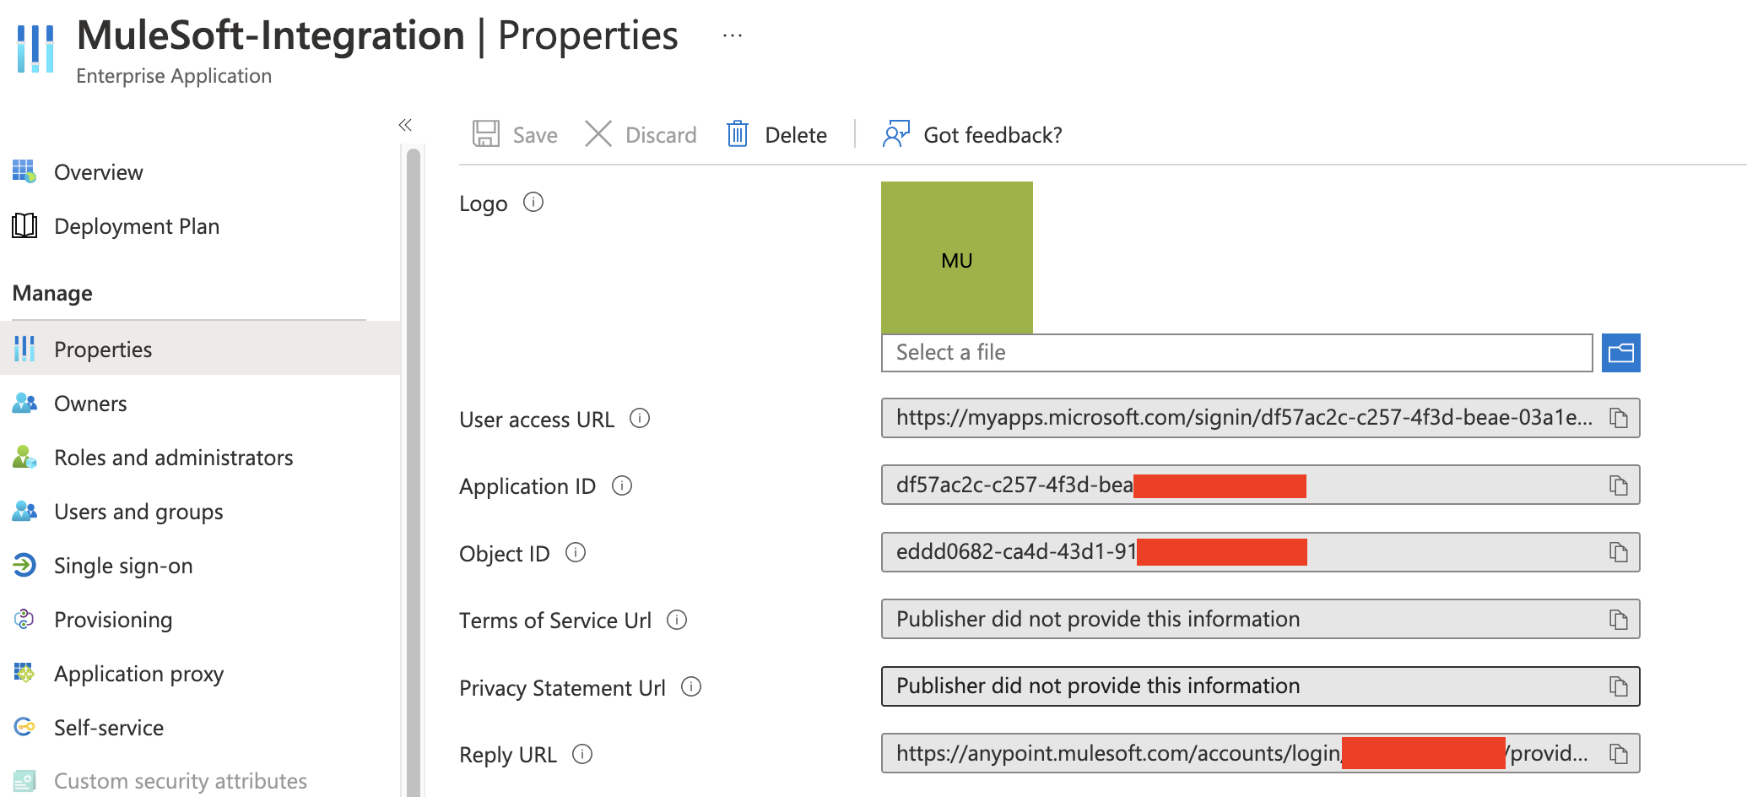Collapse the left navigation sidebar

(405, 125)
